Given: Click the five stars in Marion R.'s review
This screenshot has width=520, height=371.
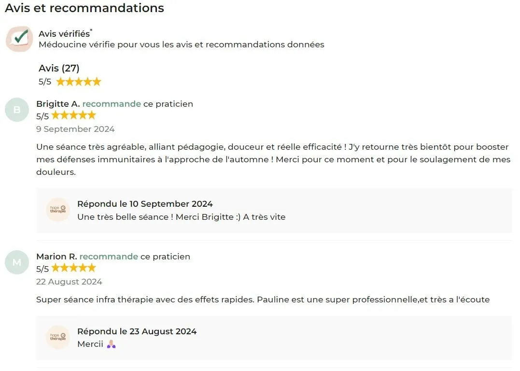Looking at the screenshot, I should (73, 268).
